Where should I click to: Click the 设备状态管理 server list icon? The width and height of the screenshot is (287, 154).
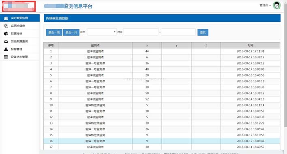click(6, 57)
